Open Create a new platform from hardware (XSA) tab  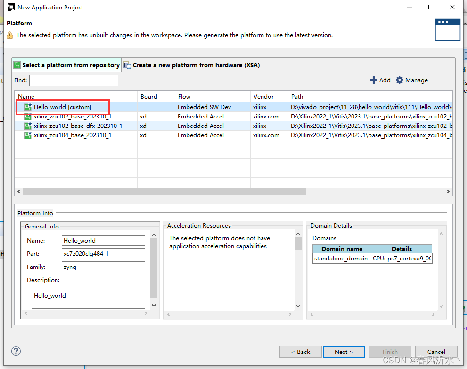pyautogui.click(x=192, y=65)
